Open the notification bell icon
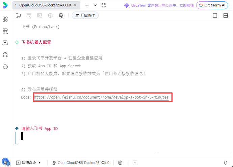The width and height of the screenshot is (233, 167). (226, 163)
